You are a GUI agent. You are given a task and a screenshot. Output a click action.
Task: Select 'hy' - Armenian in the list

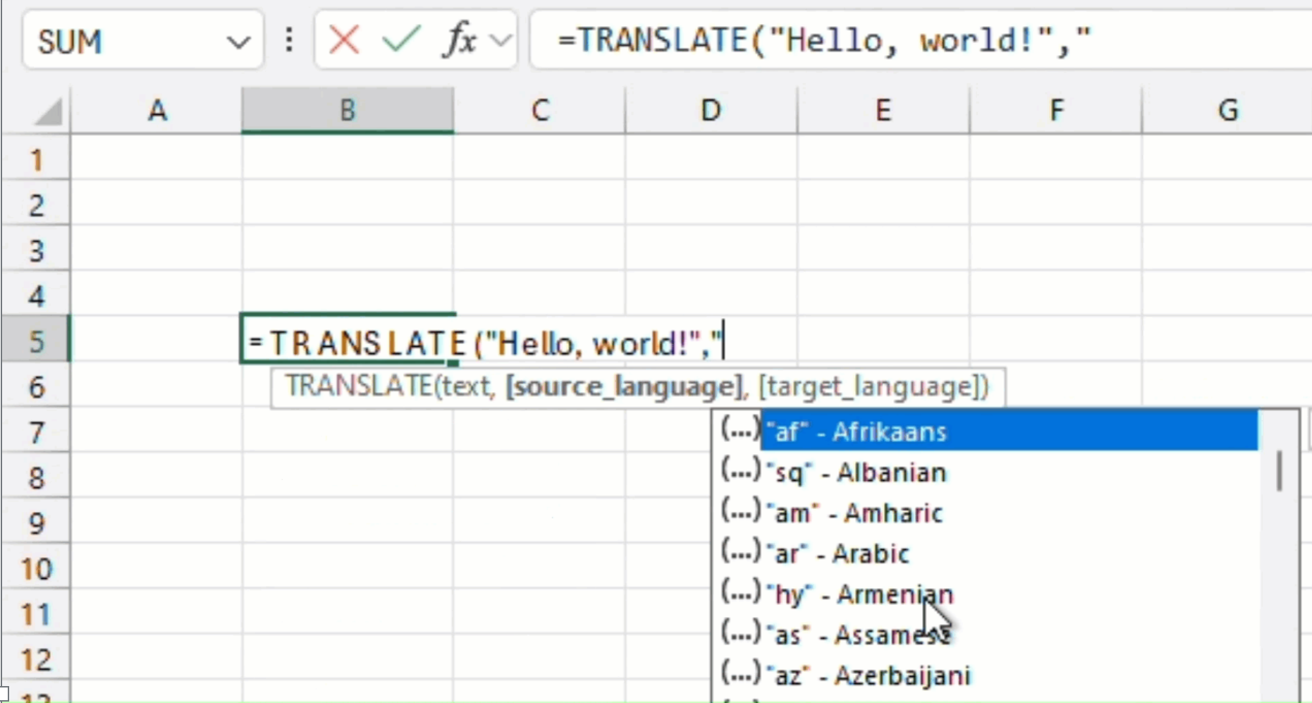[x=860, y=594]
